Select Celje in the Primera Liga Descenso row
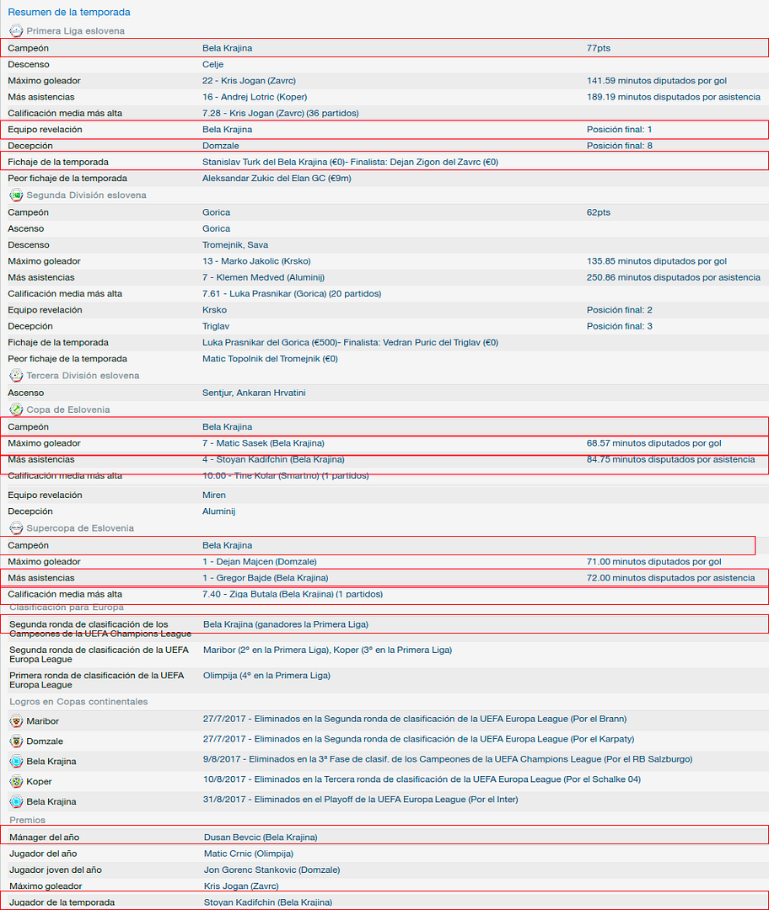The height and width of the screenshot is (910, 769). [x=213, y=64]
